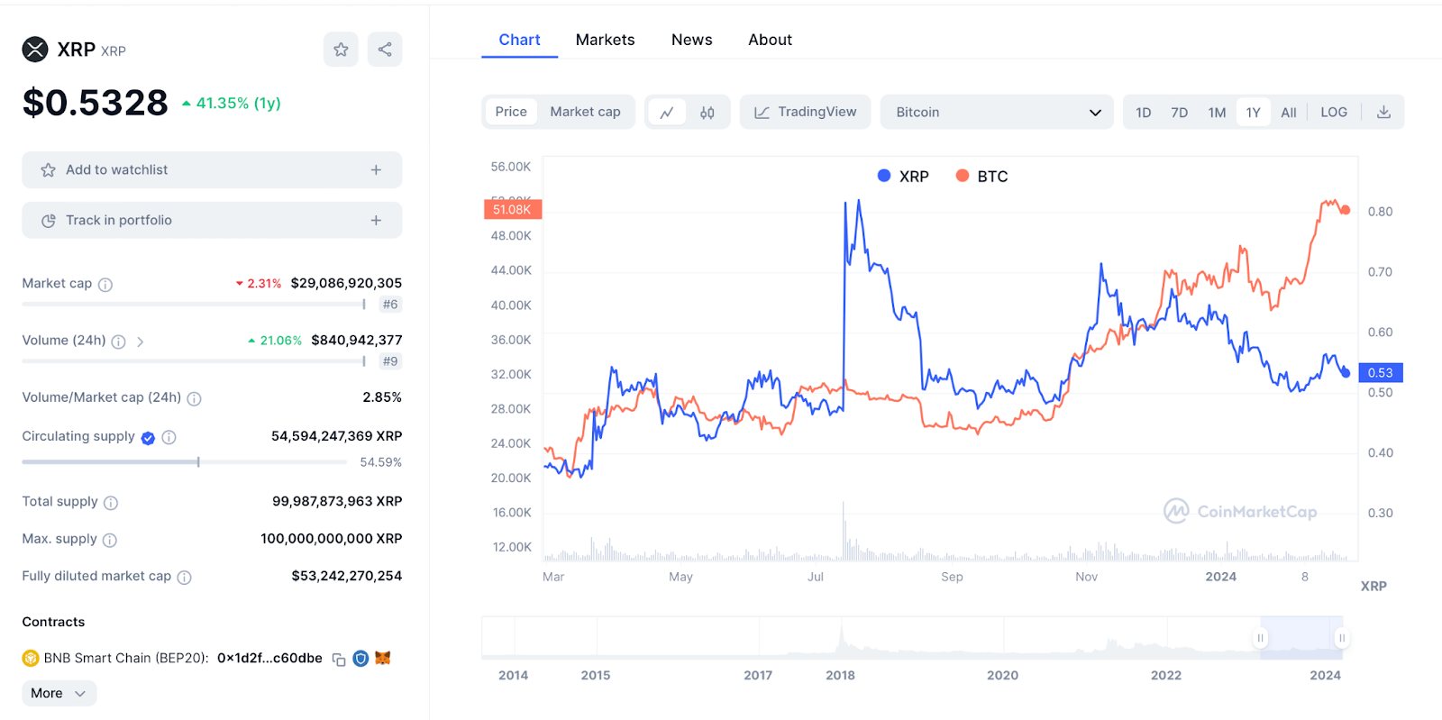Click the $0.5328 price value
The height and width of the screenshot is (720, 1442).
click(96, 103)
